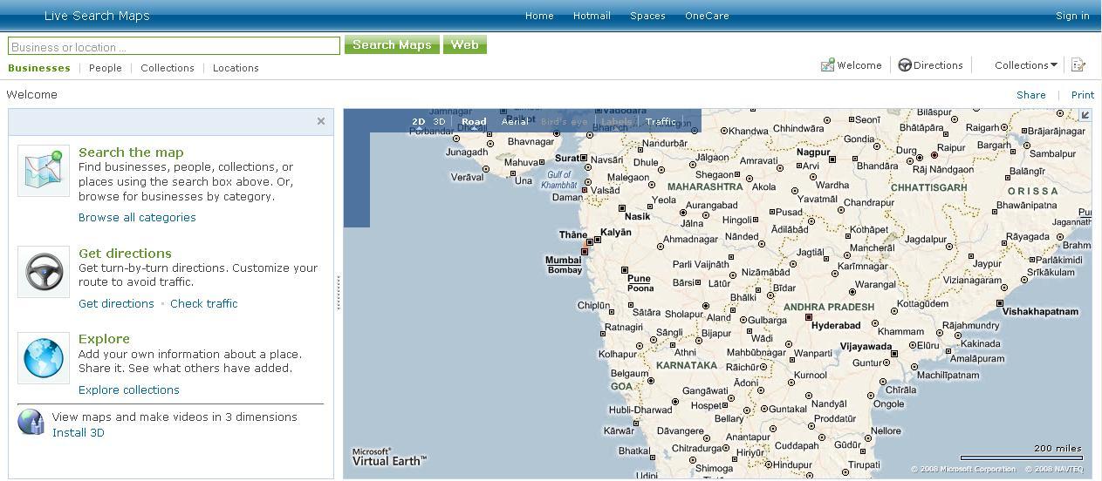Select the Collections search tab
The image size is (1102, 481).
click(168, 68)
